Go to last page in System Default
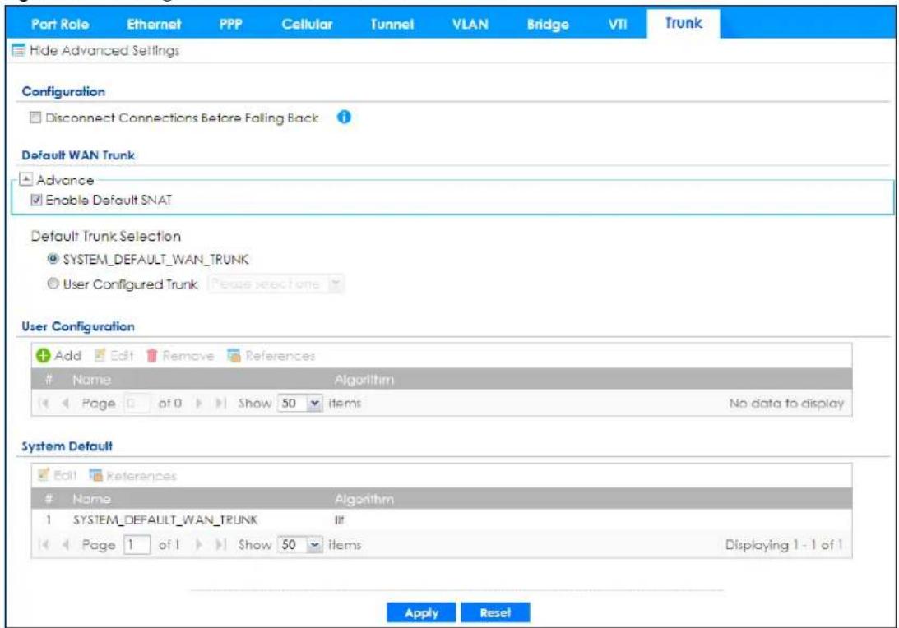Image resolution: width=899 pixels, height=628 pixels. point(220,545)
